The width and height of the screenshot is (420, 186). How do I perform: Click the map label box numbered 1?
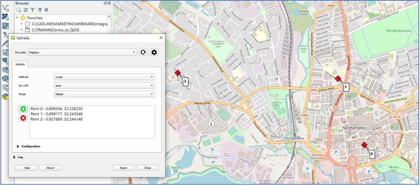[346, 87]
